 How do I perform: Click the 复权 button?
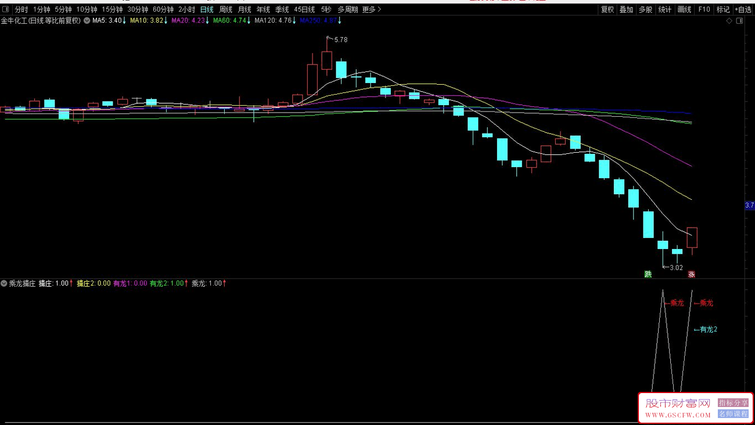607,9
